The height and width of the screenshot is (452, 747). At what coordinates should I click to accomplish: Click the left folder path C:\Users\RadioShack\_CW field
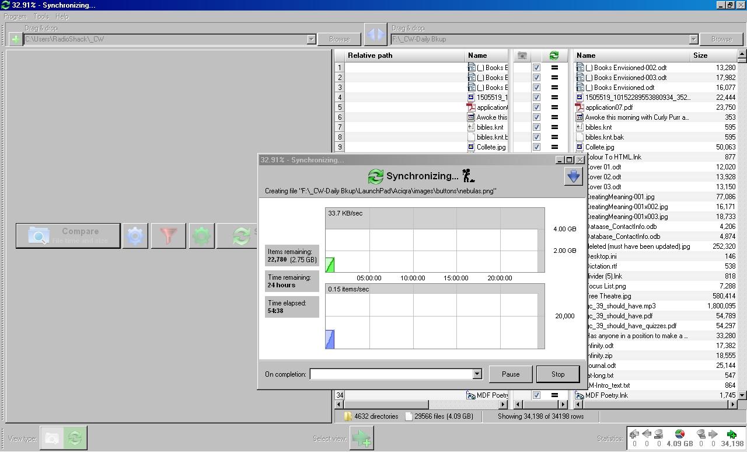(x=165, y=39)
